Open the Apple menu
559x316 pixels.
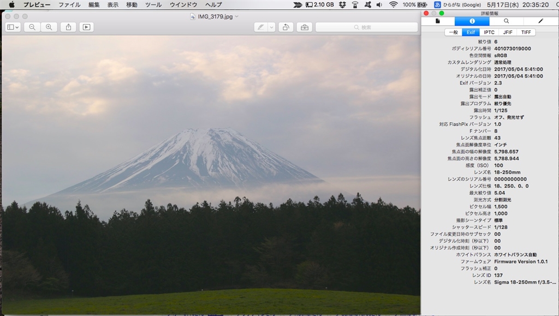12,4
